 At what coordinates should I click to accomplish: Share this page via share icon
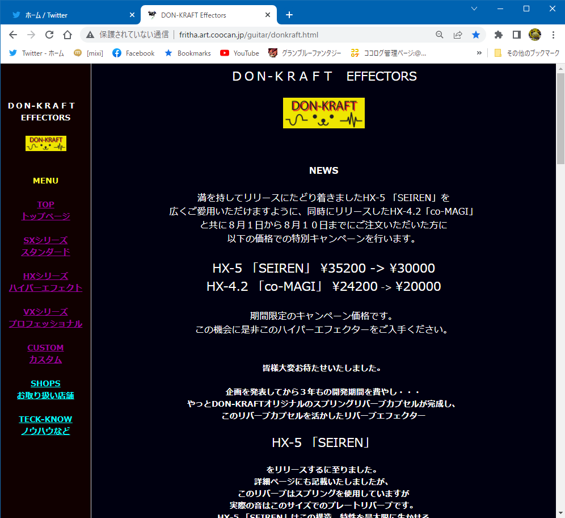click(x=458, y=35)
